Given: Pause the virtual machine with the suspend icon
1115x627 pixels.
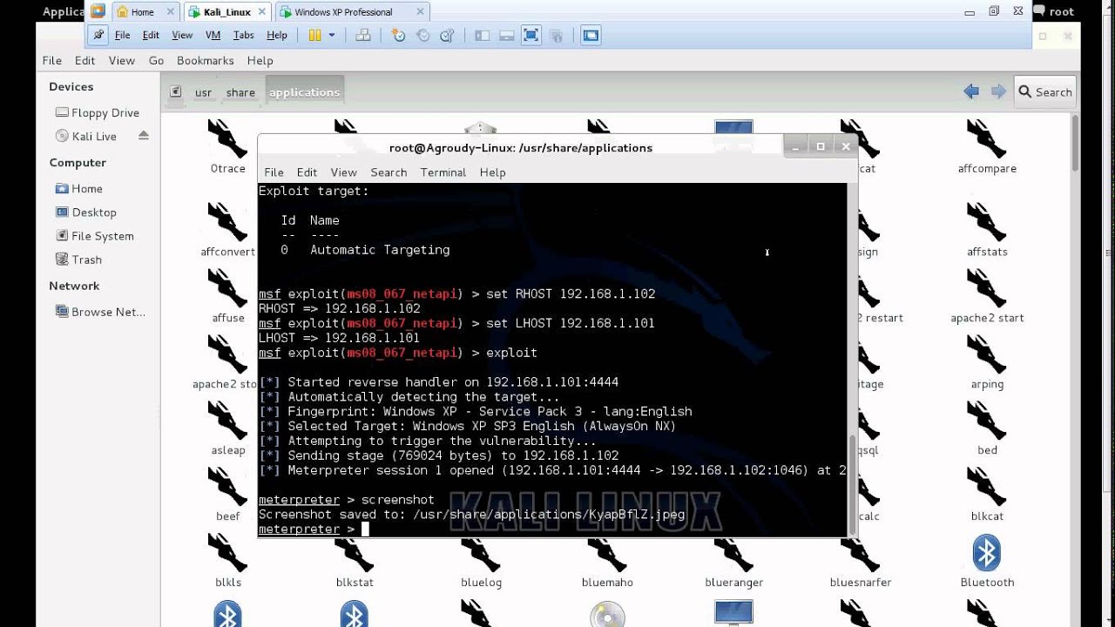Looking at the screenshot, I should [x=315, y=35].
